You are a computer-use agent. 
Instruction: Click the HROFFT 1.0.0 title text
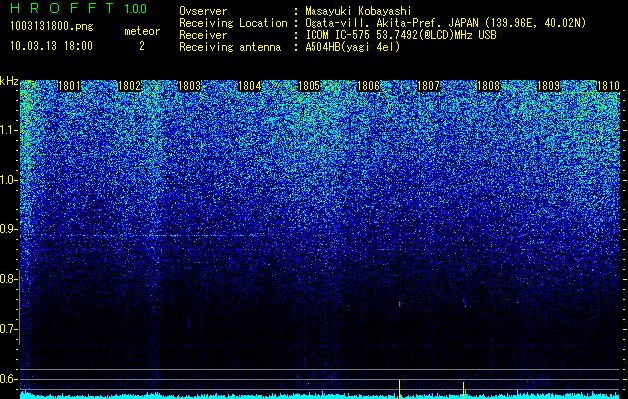[79, 8]
